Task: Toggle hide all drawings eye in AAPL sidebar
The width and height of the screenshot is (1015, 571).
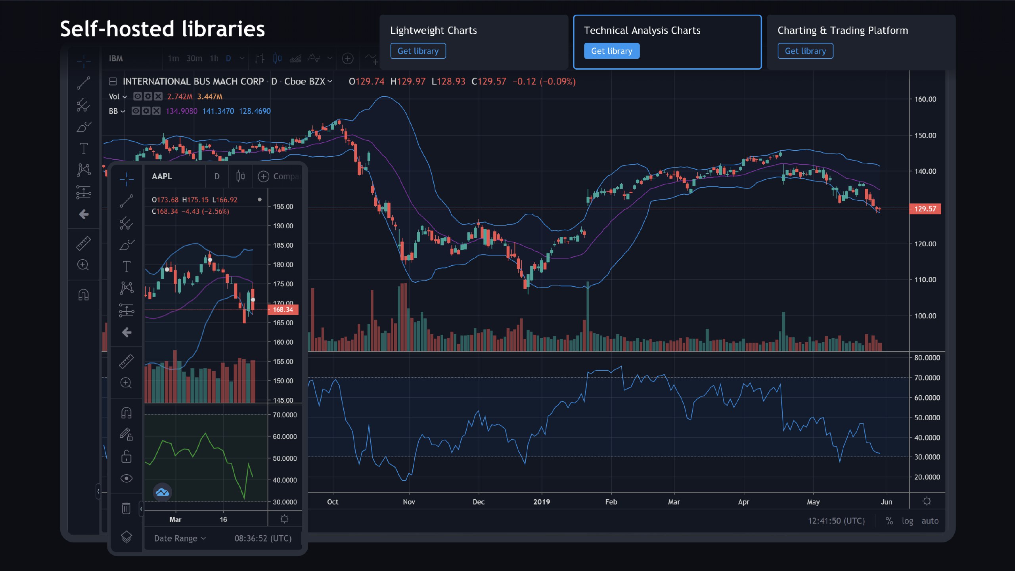Action: pos(126,478)
